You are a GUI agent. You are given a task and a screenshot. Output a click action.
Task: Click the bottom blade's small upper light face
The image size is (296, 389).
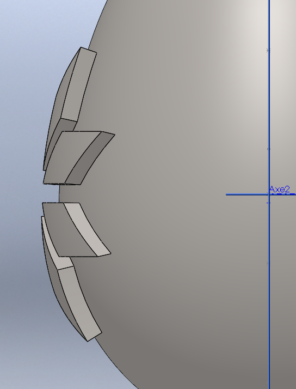pyautogui.click(x=58, y=257)
